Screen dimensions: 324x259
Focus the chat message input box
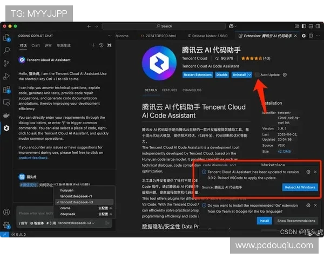click(x=36, y=213)
